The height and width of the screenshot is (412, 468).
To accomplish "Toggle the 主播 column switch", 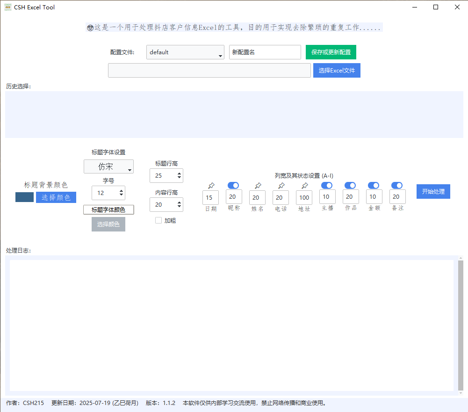I will tap(327, 185).
